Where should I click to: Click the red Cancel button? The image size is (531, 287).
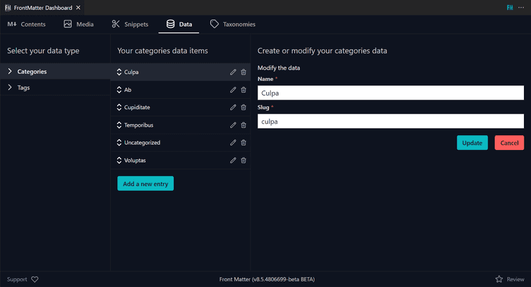coord(509,143)
